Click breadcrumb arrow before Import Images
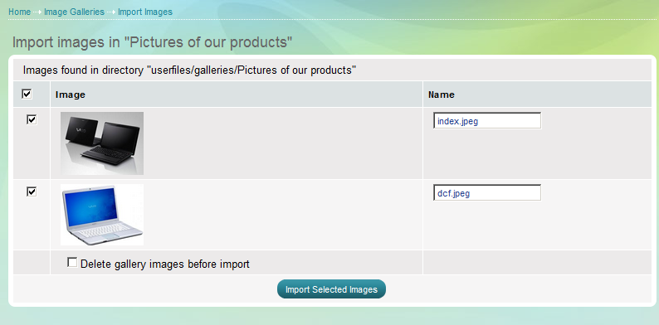 pos(111,12)
